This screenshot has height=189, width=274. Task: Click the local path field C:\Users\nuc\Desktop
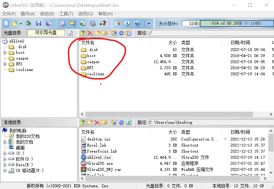[x=211, y=123]
